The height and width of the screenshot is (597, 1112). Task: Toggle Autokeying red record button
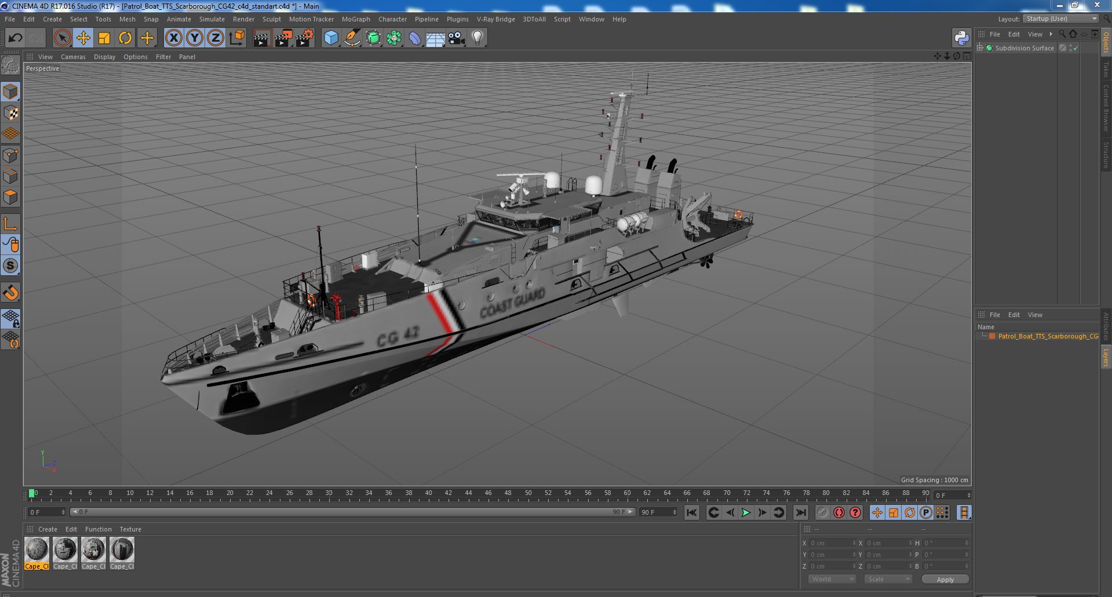tap(838, 512)
